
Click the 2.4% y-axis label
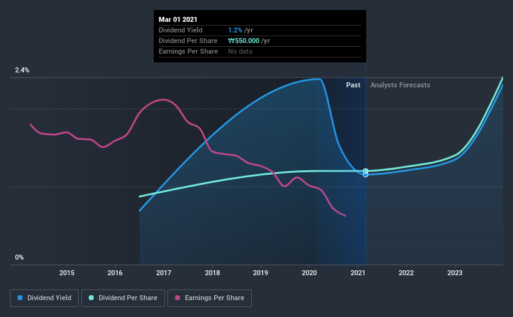coord(22,71)
